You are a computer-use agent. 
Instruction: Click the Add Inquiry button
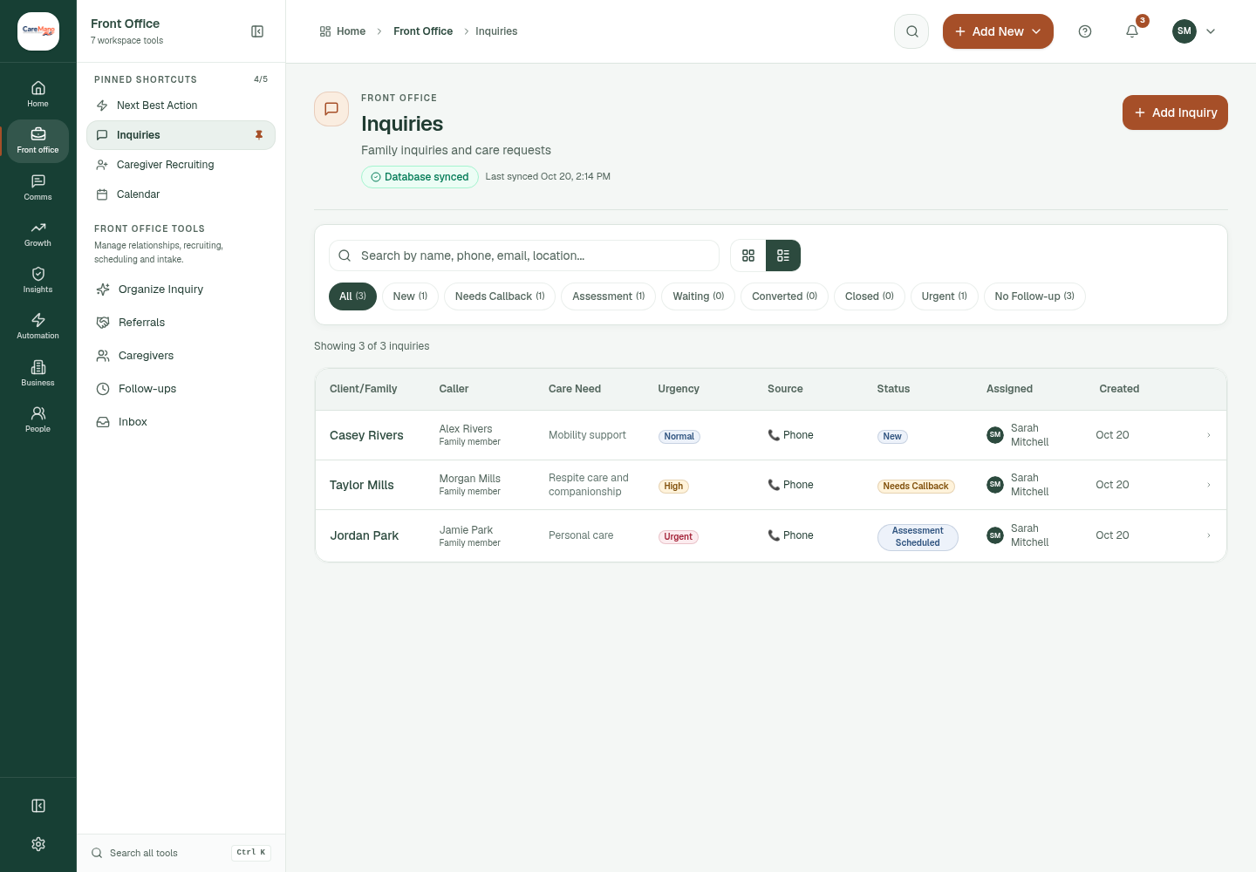coord(1175,112)
